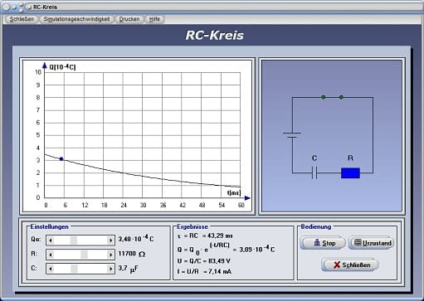Click the C label above the capacitor
This screenshot has height=301, width=424.
[314, 158]
